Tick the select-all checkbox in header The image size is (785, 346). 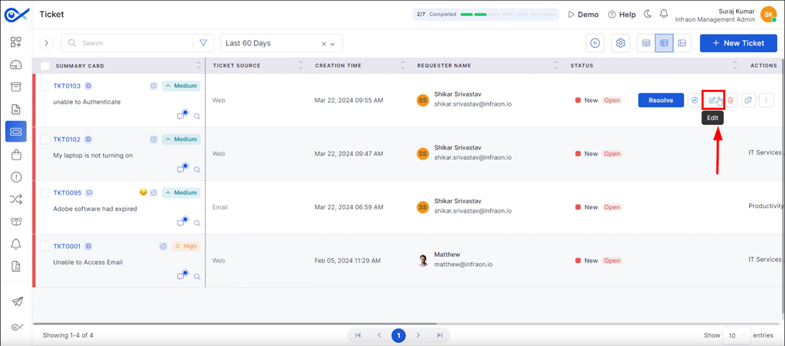(45, 65)
